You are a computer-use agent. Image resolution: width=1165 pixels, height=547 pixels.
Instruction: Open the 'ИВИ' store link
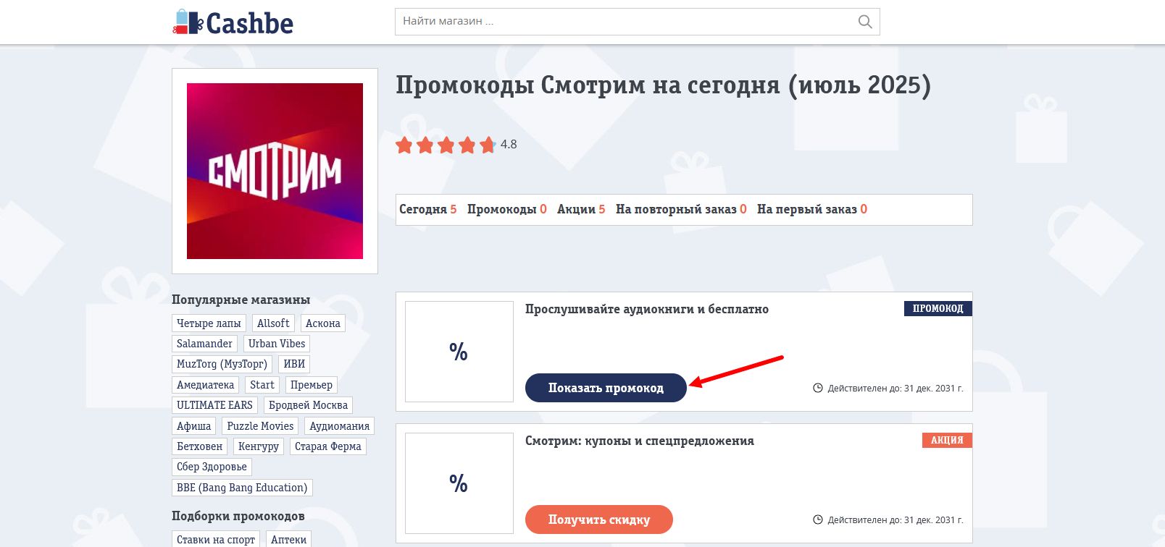(294, 364)
